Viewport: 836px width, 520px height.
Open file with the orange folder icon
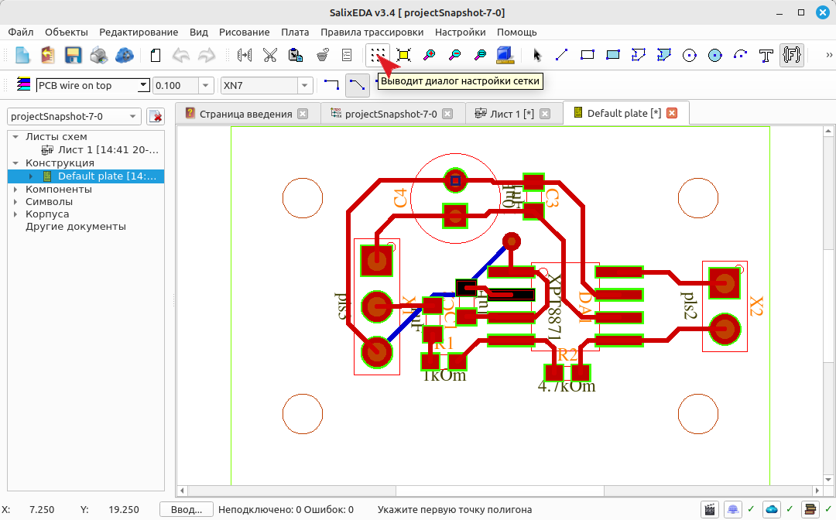coord(48,55)
